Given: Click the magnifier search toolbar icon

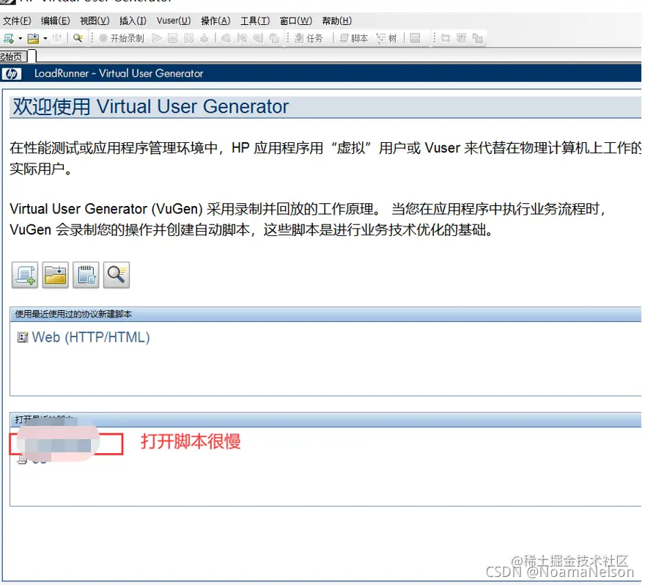Looking at the screenshot, I should (78, 39).
